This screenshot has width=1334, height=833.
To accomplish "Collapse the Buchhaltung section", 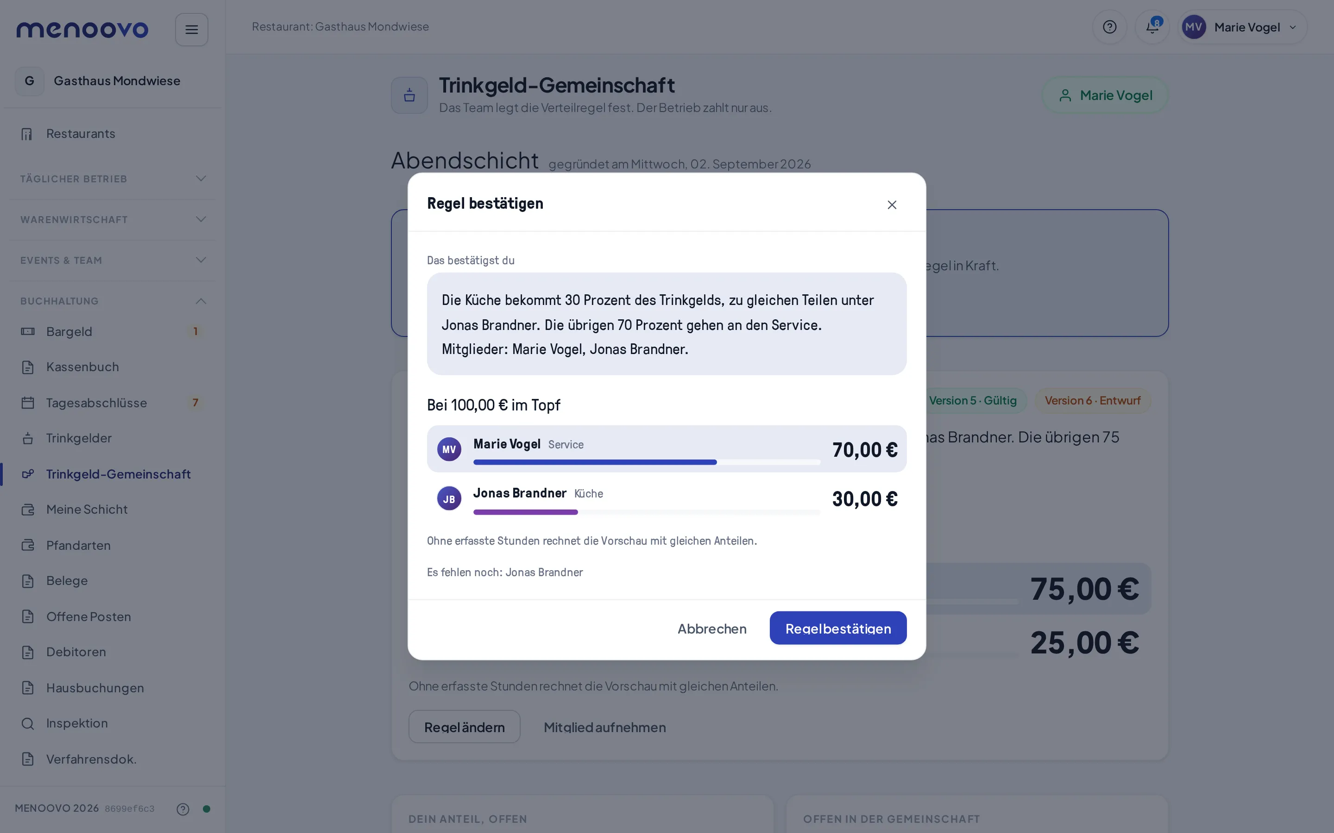I will [112, 301].
